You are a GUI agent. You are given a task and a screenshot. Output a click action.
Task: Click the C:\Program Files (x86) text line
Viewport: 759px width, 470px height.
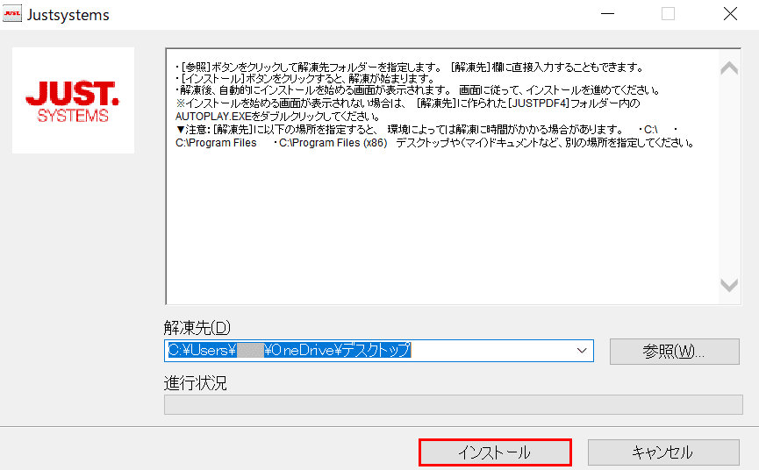(434, 143)
